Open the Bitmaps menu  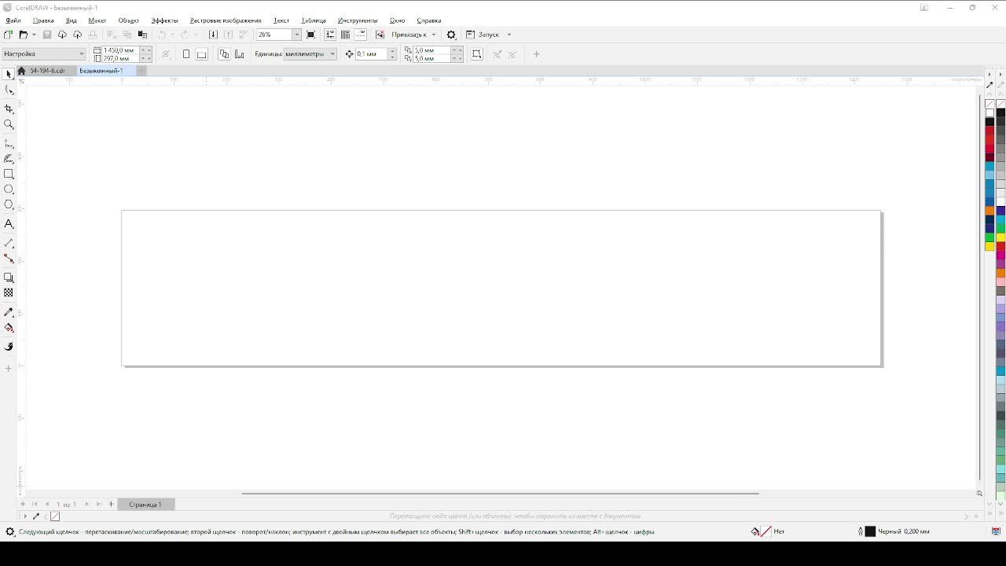coord(226,20)
